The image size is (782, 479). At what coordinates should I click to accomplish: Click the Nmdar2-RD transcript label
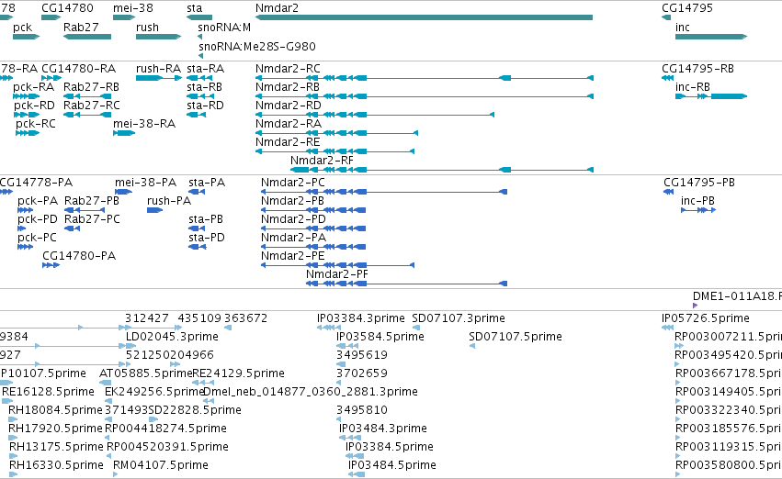coord(289,105)
